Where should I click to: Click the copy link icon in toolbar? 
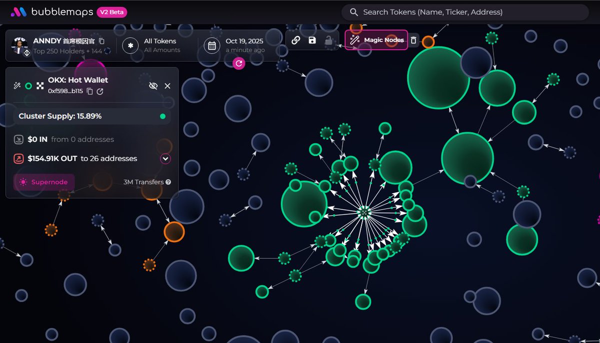tap(295, 40)
